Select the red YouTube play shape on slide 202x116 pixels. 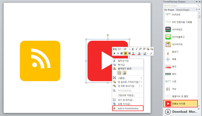point(99,61)
